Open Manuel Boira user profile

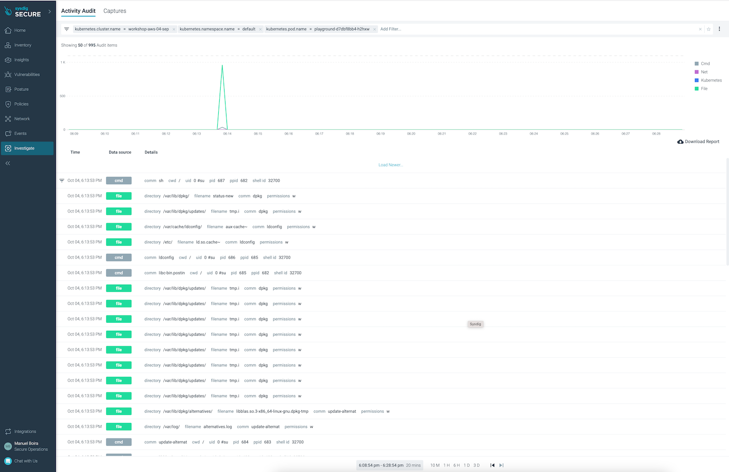27,446
